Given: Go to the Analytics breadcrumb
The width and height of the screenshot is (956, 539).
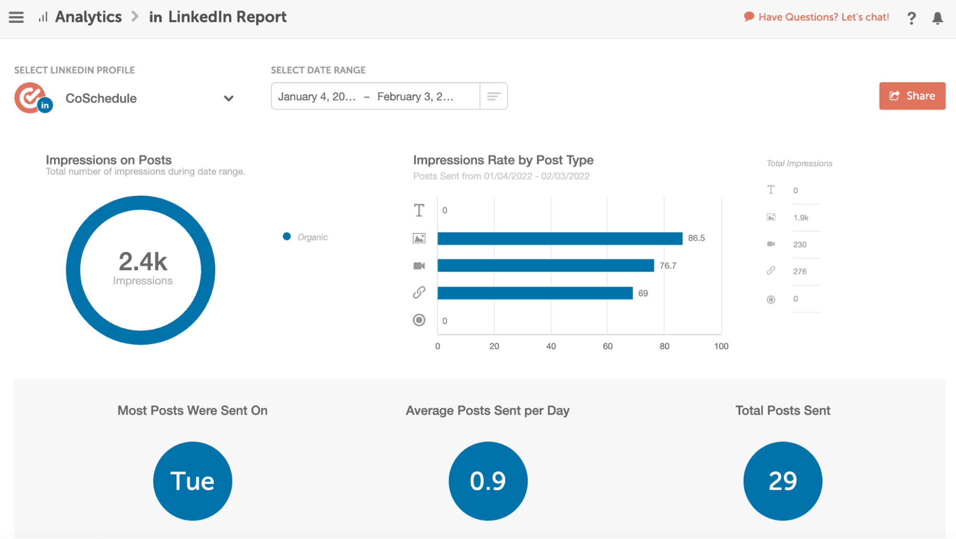Looking at the screenshot, I should [x=88, y=17].
